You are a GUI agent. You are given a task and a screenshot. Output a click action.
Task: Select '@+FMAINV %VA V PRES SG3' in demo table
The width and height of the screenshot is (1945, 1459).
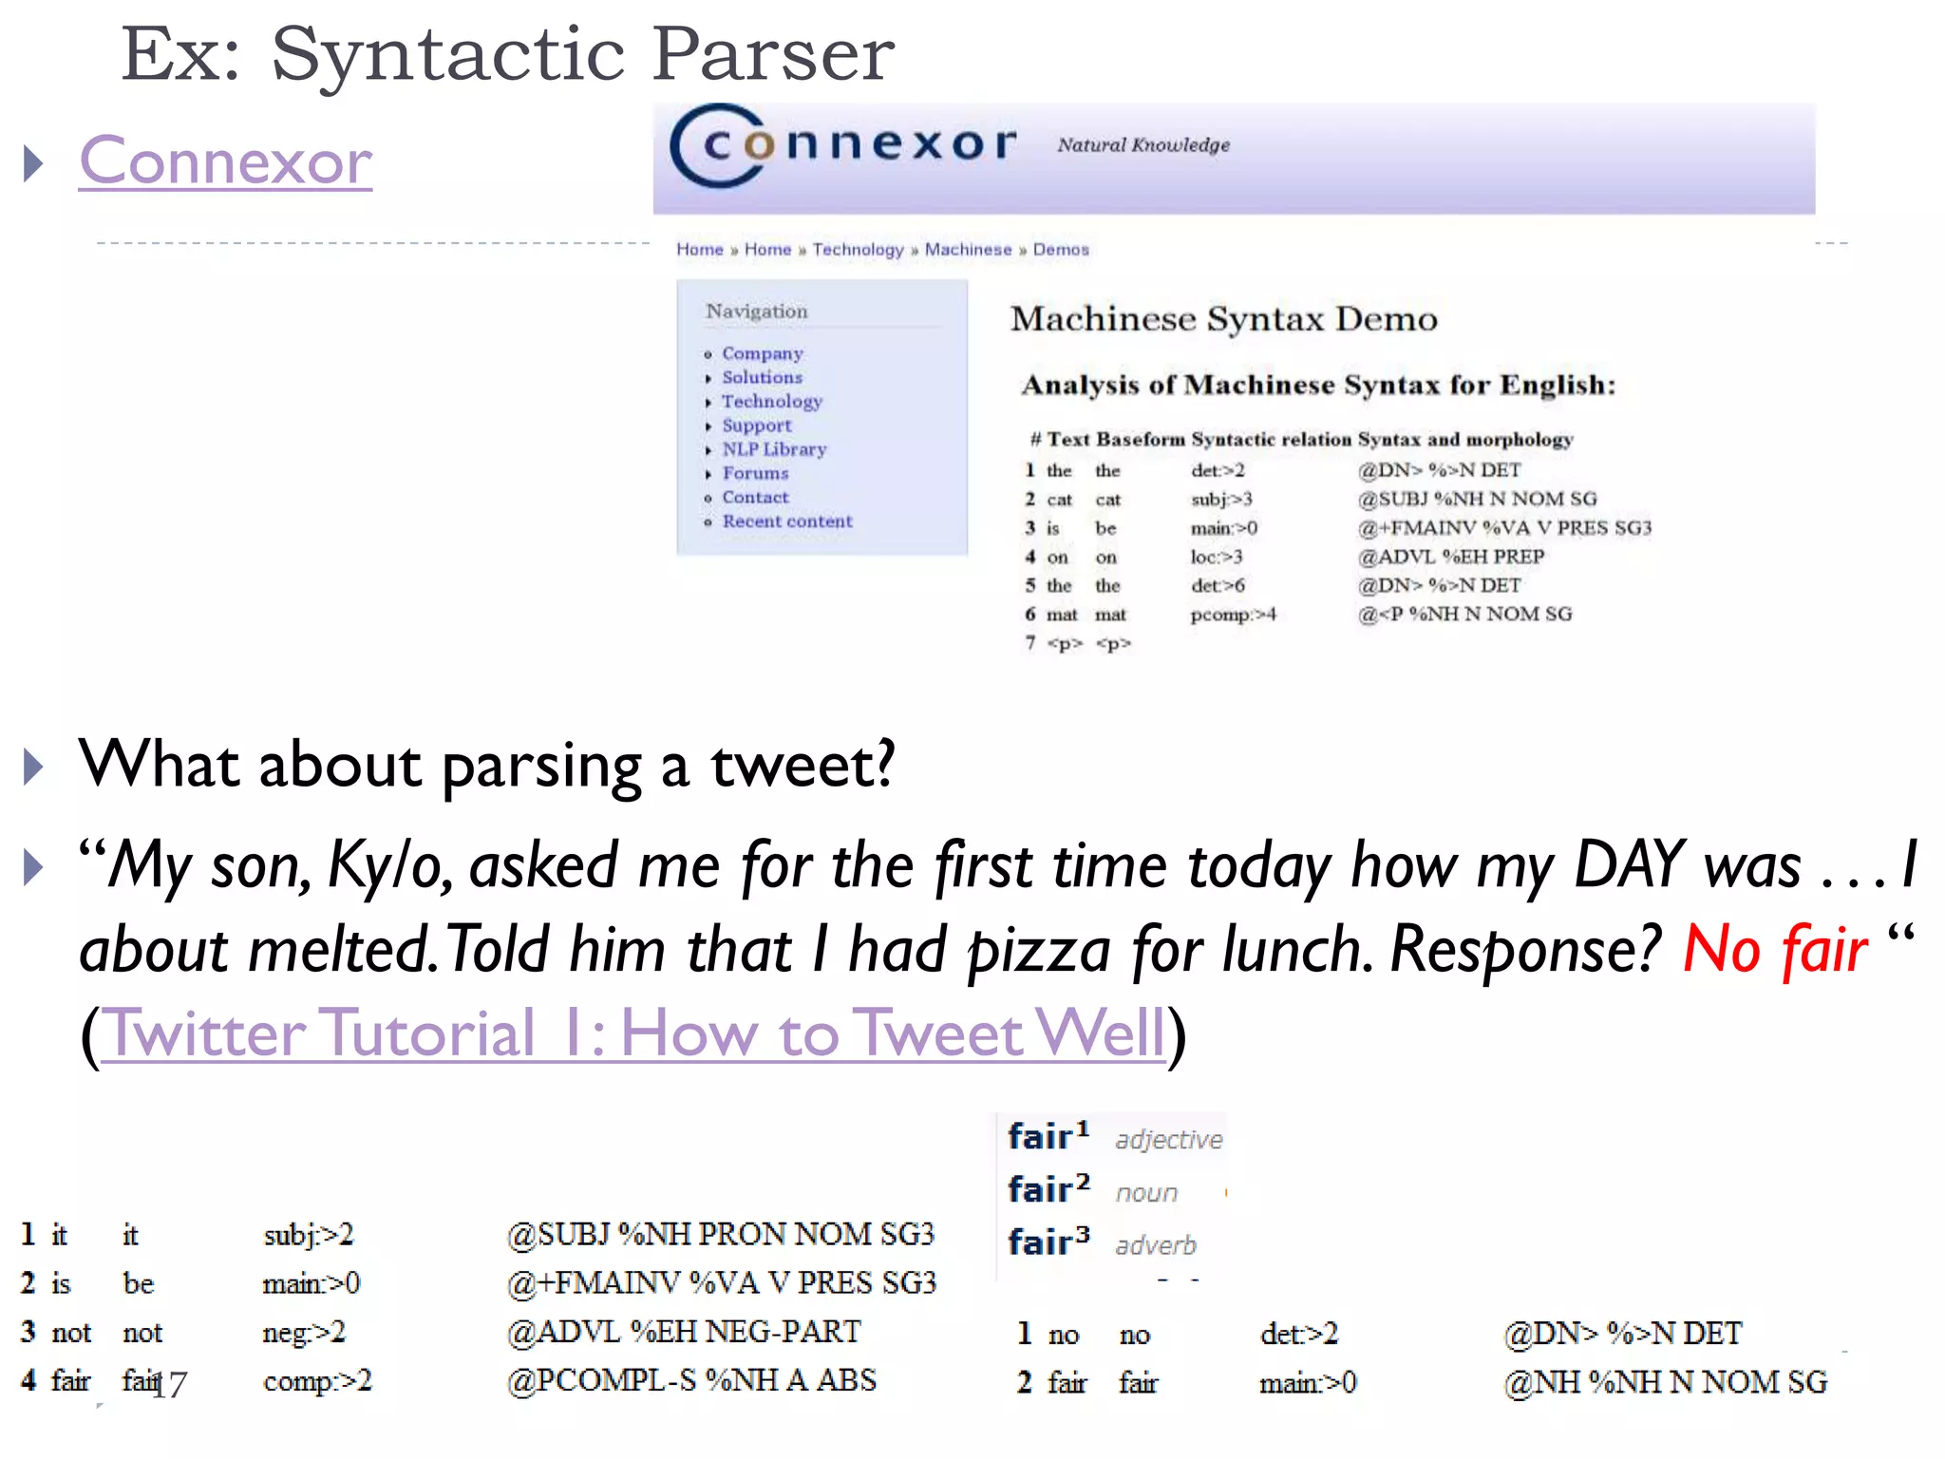tap(1504, 528)
